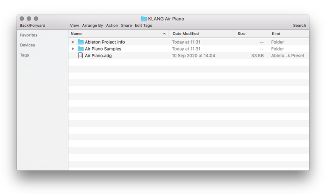Click the Air Piano Samples folder icon
The width and height of the screenshot is (328, 194).
(80, 49)
